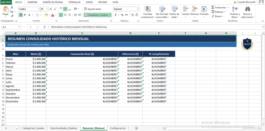Open the font size 16 dropdown
Screen dimensions: 265x131
(x=47, y=9)
